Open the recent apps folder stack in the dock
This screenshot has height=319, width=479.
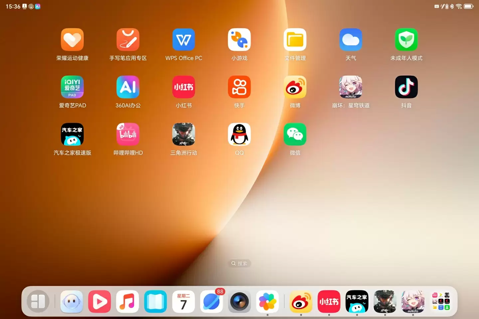[441, 301]
